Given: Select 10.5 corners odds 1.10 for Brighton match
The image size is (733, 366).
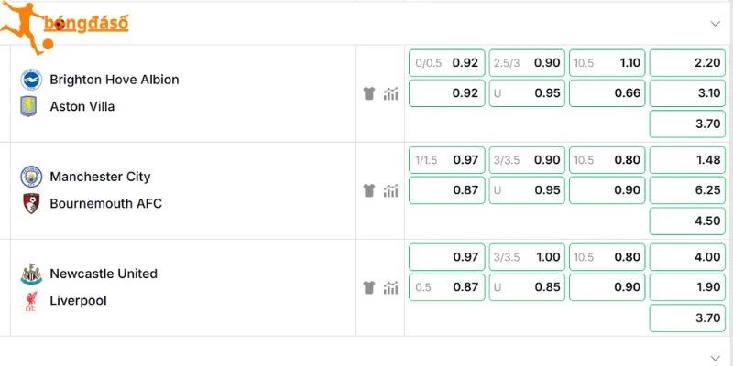Looking at the screenshot, I should (607, 63).
